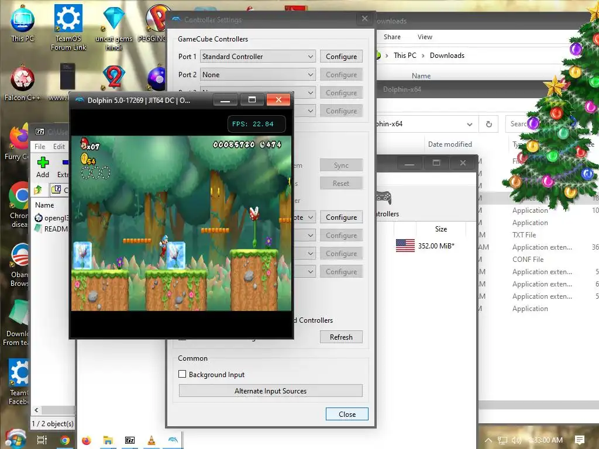Switch to VLC in the taskbar
This screenshot has width=599, height=449.
pyautogui.click(x=152, y=440)
